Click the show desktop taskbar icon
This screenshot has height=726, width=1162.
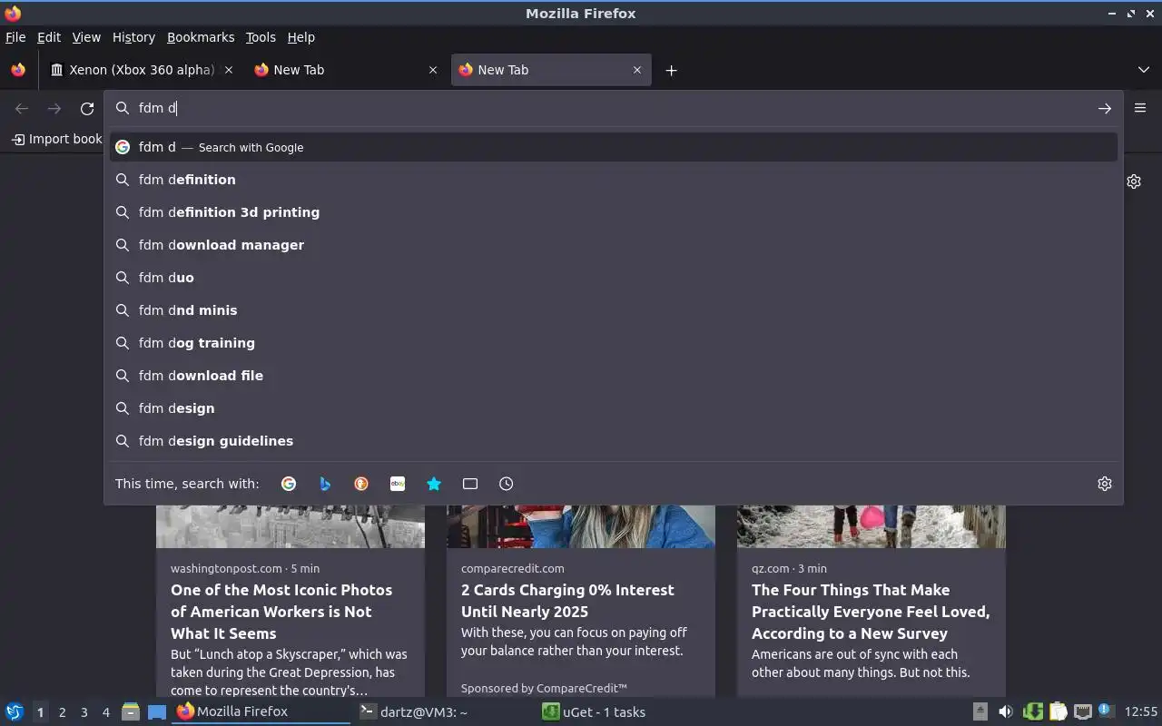[x=157, y=712]
